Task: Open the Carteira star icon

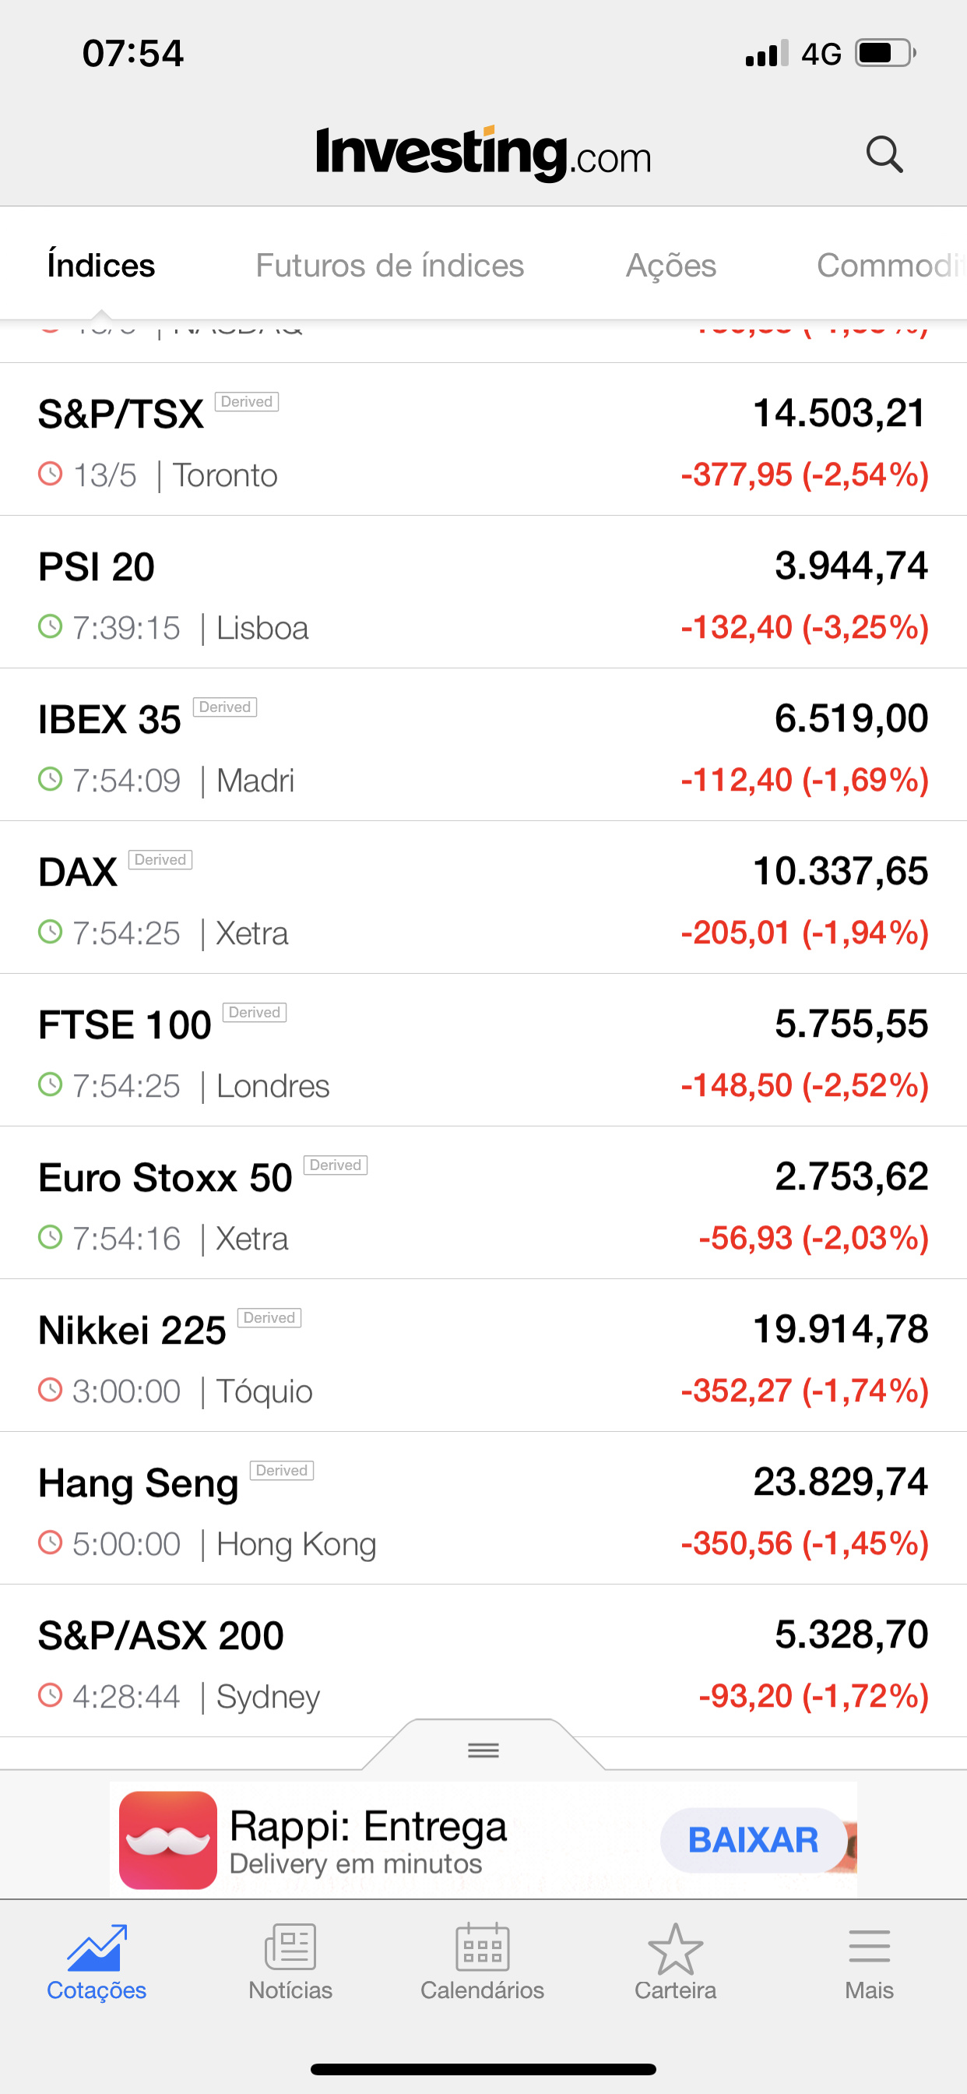Action: (675, 1948)
